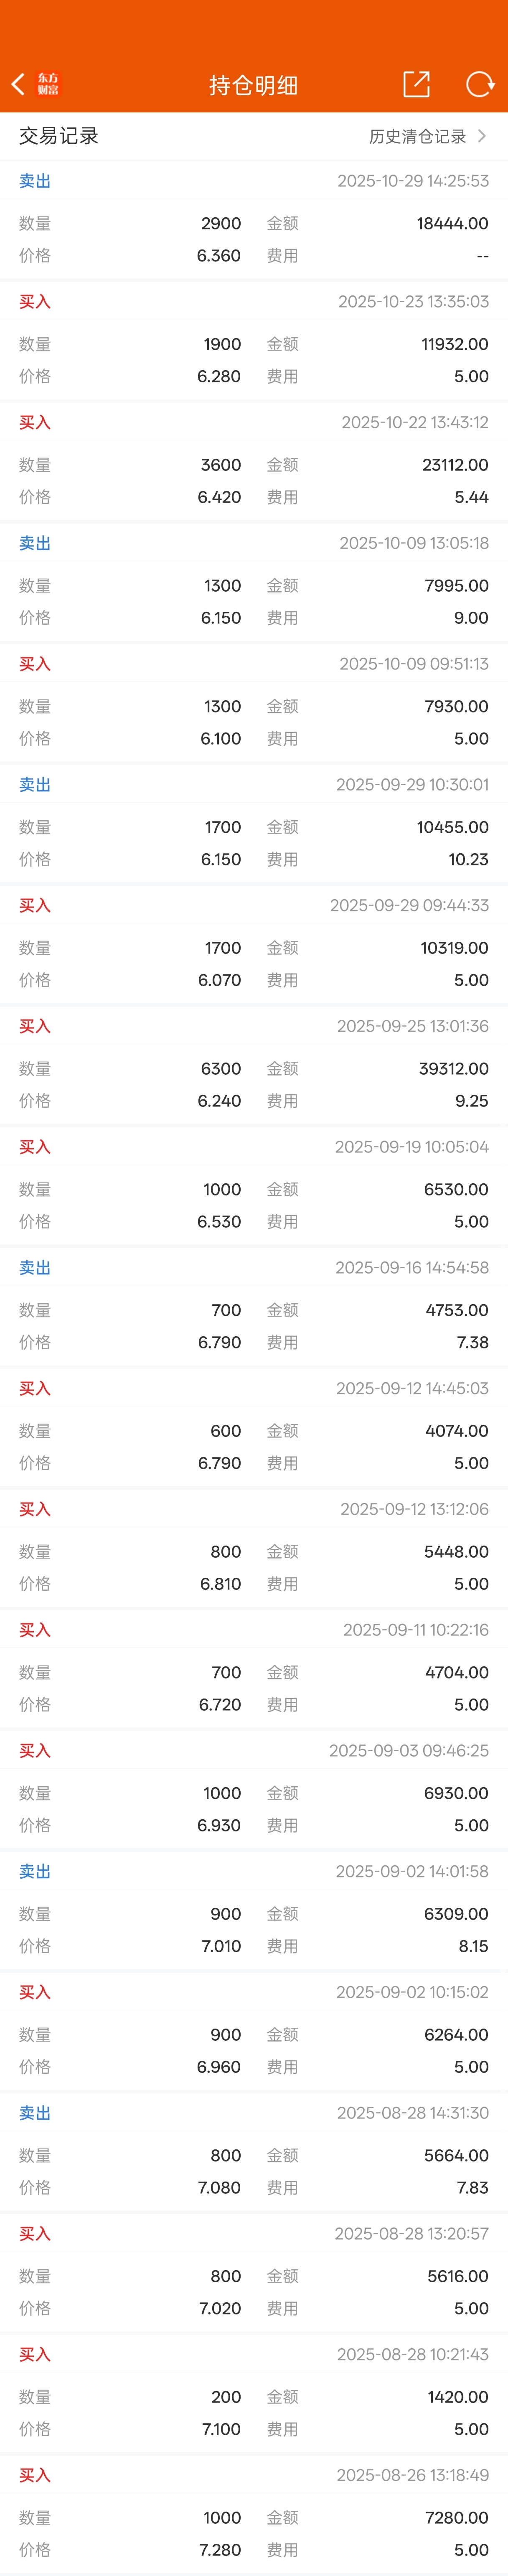Expand the 历史清仓记录 chevron arrow
Image resolution: width=508 pixels, height=2576 pixels.
482,136
